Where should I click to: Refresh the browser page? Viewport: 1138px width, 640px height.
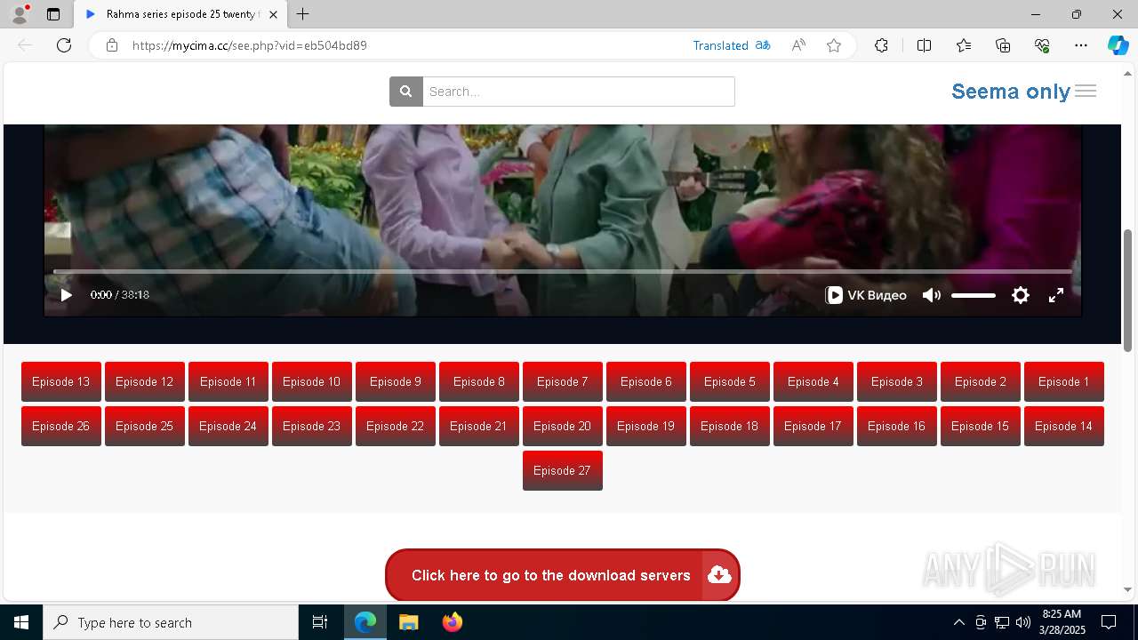click(64, 45)
